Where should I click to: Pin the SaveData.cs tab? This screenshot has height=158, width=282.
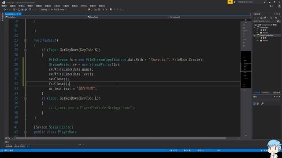(x=17, y=14)
